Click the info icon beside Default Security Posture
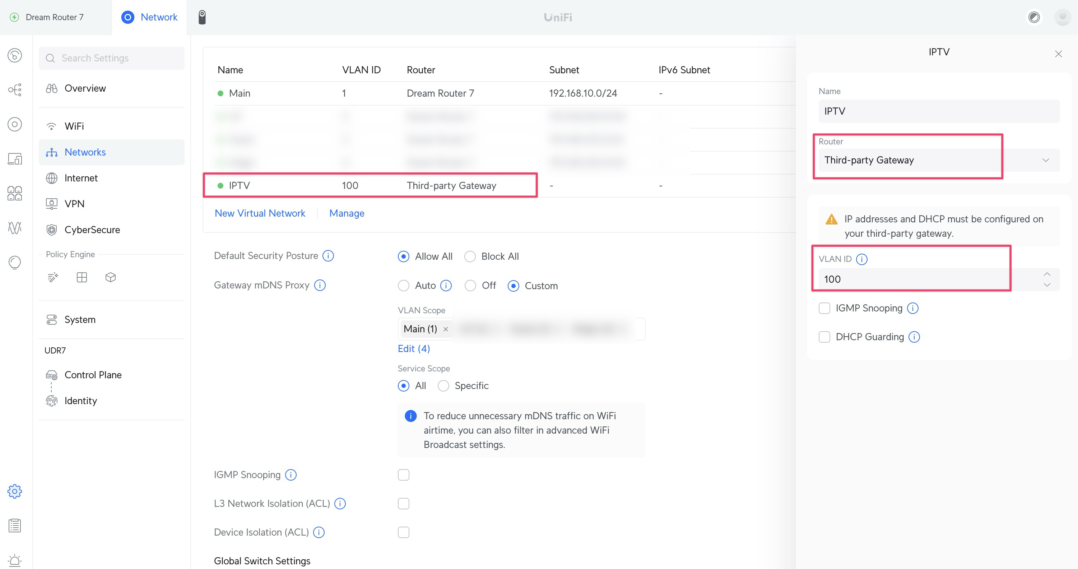The width and height of the screenshot is (1078, 569). coord(328,256)
